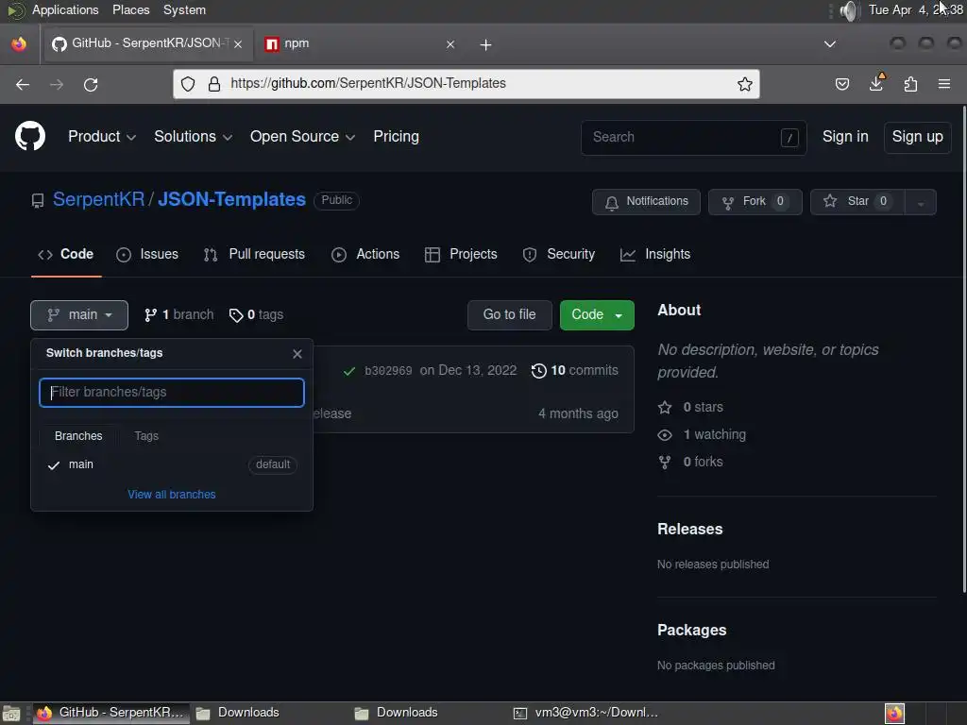Screen dimensions: 967x725
Task: Expand the star lists dropdown arrow
Action: click(920, 202)
